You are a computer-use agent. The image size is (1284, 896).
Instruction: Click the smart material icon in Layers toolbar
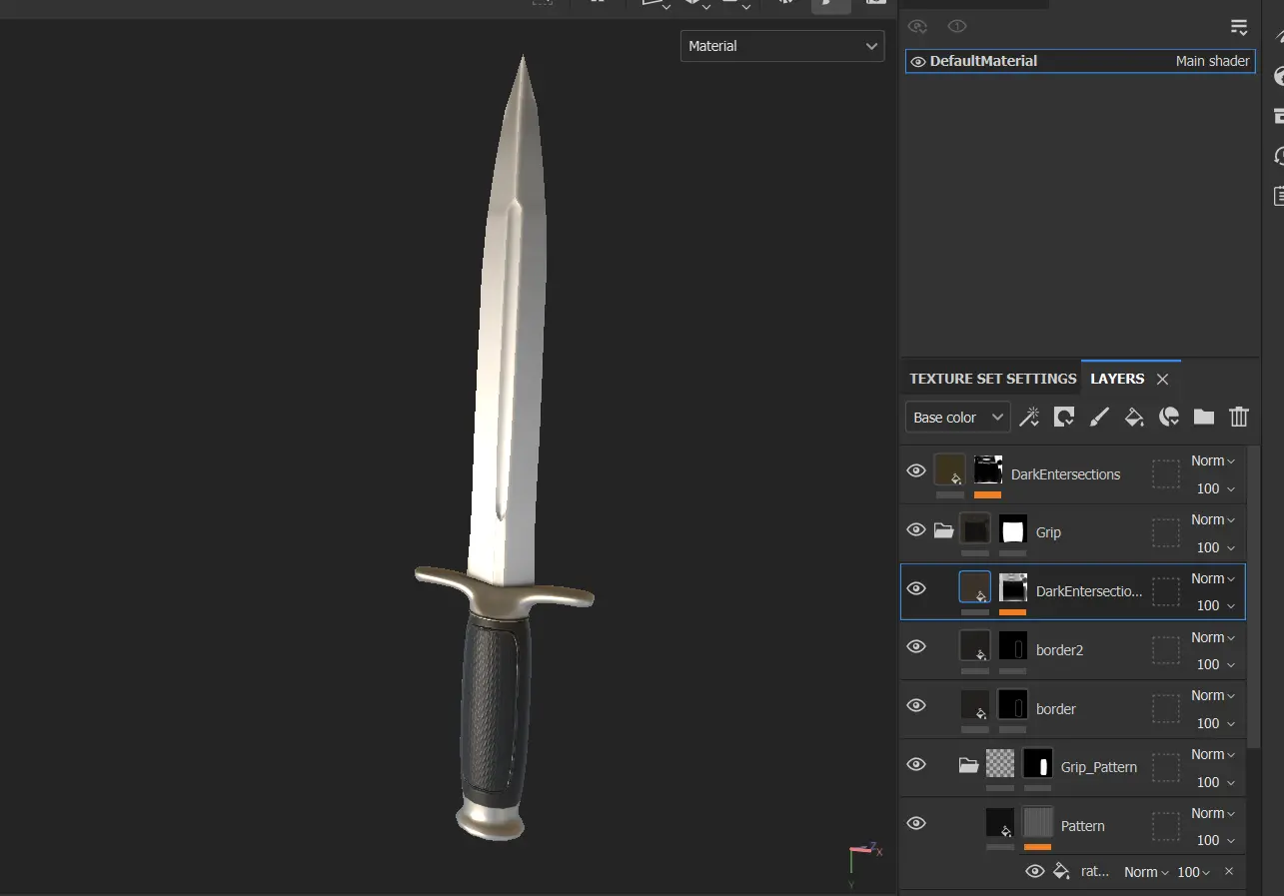[x=1169, y=418]
